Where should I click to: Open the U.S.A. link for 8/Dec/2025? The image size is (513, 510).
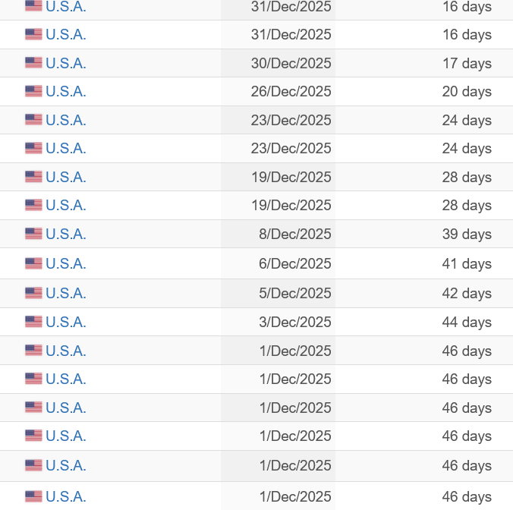tap(66, 234)
